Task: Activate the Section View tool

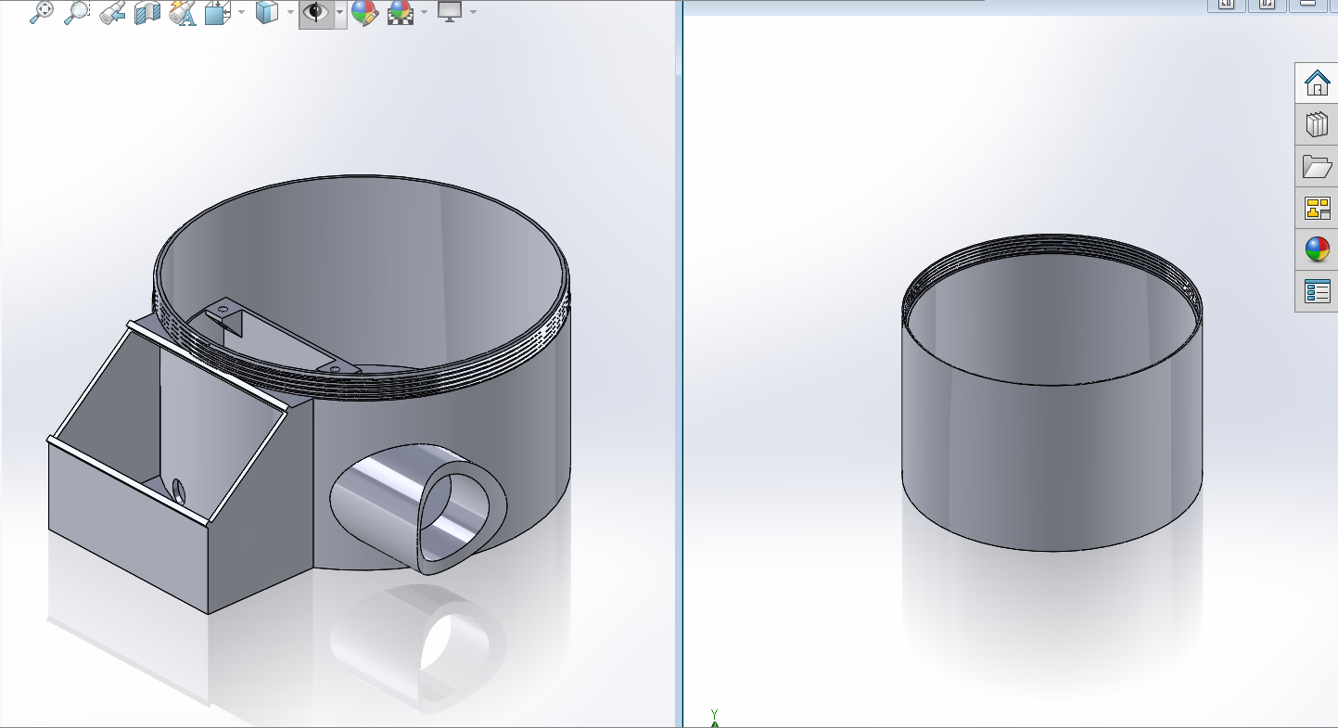Action: tap(147, 12)
